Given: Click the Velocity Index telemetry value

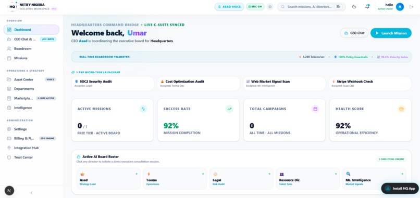Looking at the screenshot, I should pyautogui.click(x=392, y=57).
